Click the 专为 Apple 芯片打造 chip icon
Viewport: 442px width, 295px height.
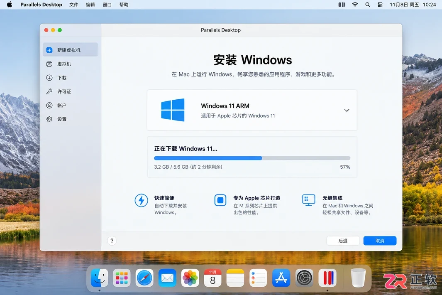[x=220, y=200]
